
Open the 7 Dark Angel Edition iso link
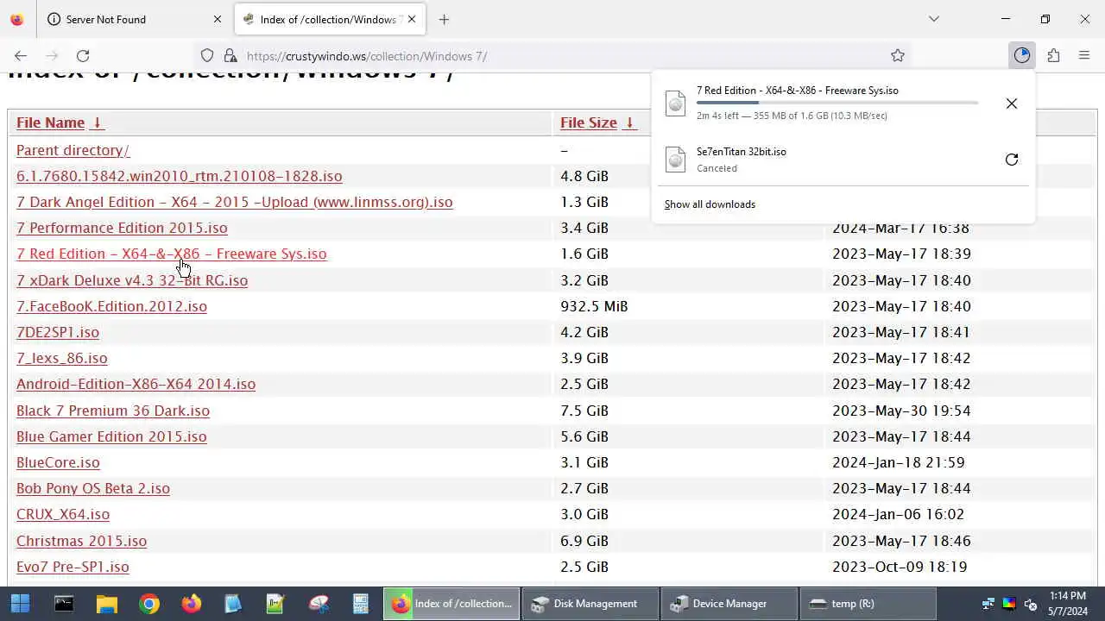(x=235, y=202)
